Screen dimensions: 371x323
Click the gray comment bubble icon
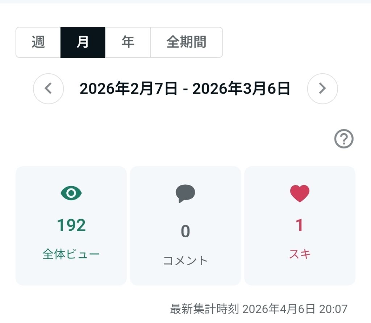tap(185, 193)
